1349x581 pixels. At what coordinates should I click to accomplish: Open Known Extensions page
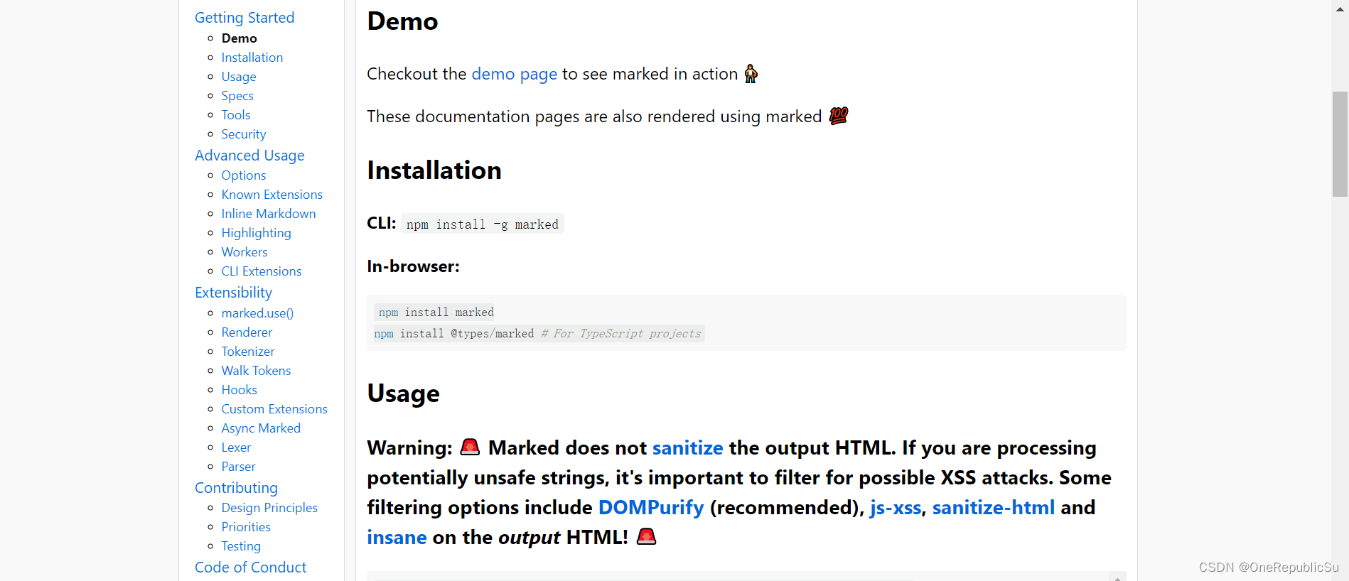272,195
